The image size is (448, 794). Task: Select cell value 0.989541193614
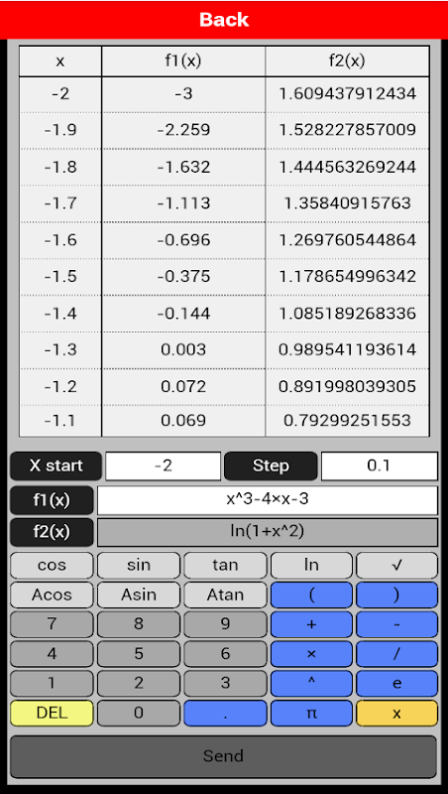coord(347,350)
